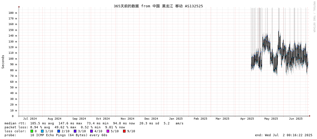
Task: Click the '105.5 ms avg' median rtt value
Action: [x=42, y=123]
